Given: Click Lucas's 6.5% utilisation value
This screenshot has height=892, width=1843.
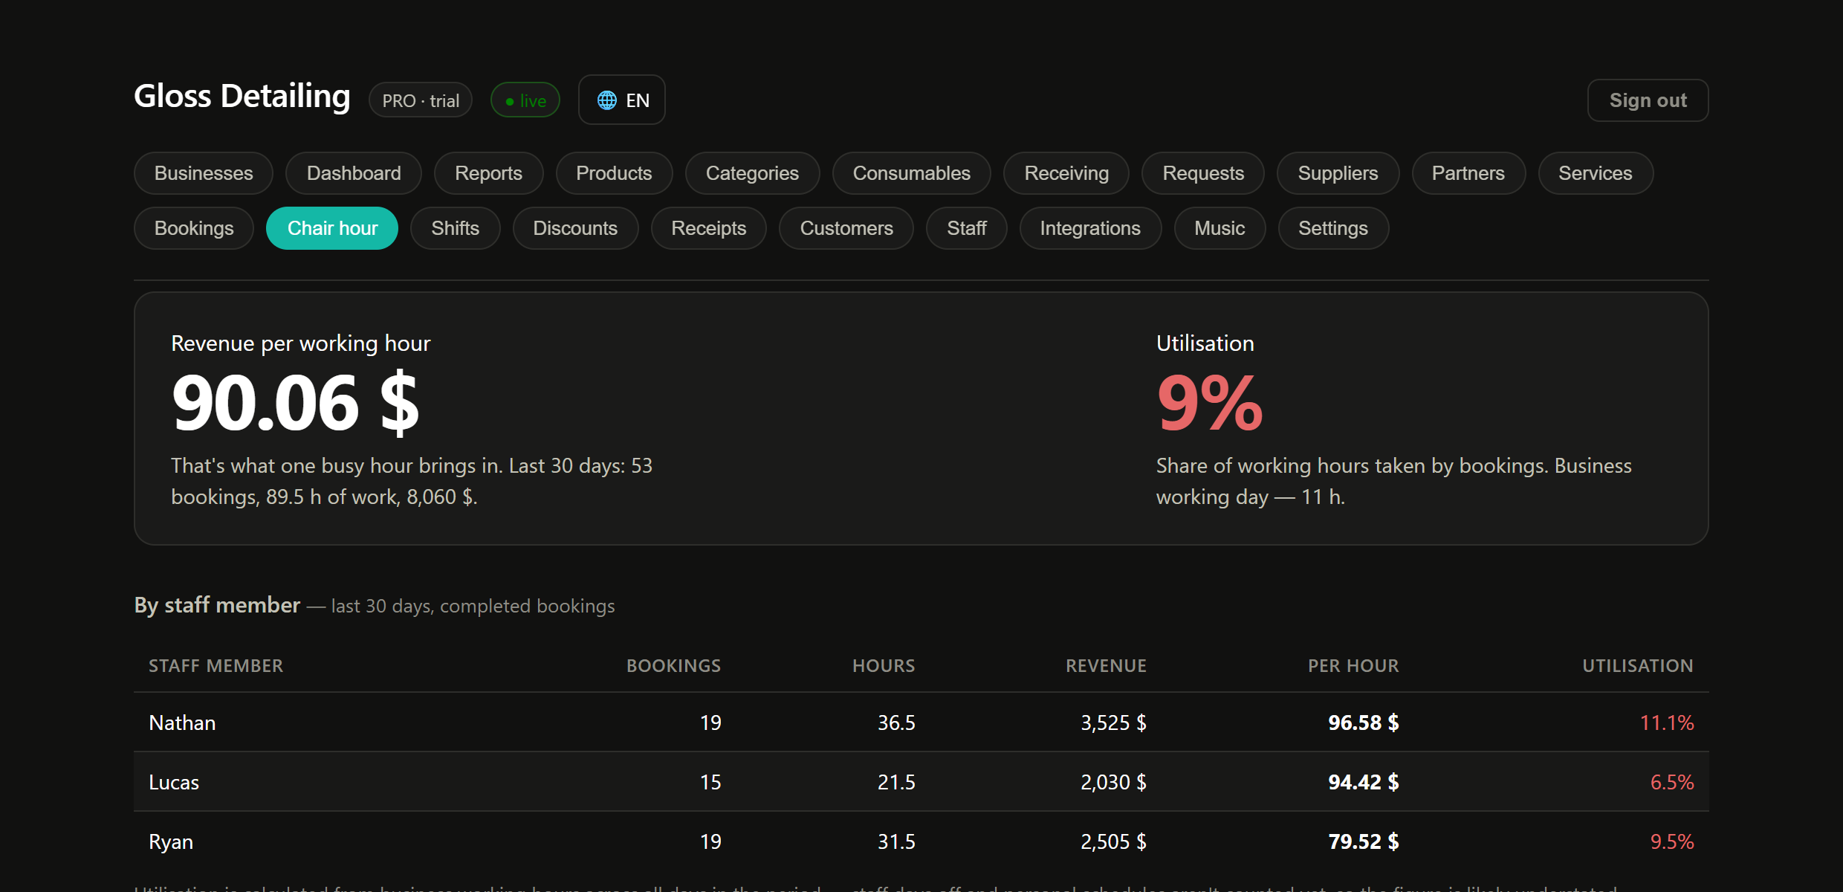Looking at the screenshot, I should pos(1672,782).
